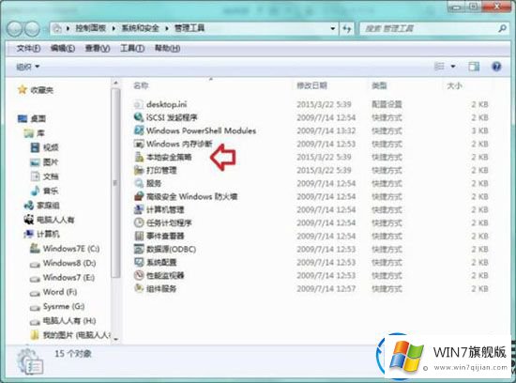Image resolution: width=516 pixels, height=383 pixels.
Task: Expand dropdown arrow after 控制面板 breadcrumb
Action: (x=114, y=29)
